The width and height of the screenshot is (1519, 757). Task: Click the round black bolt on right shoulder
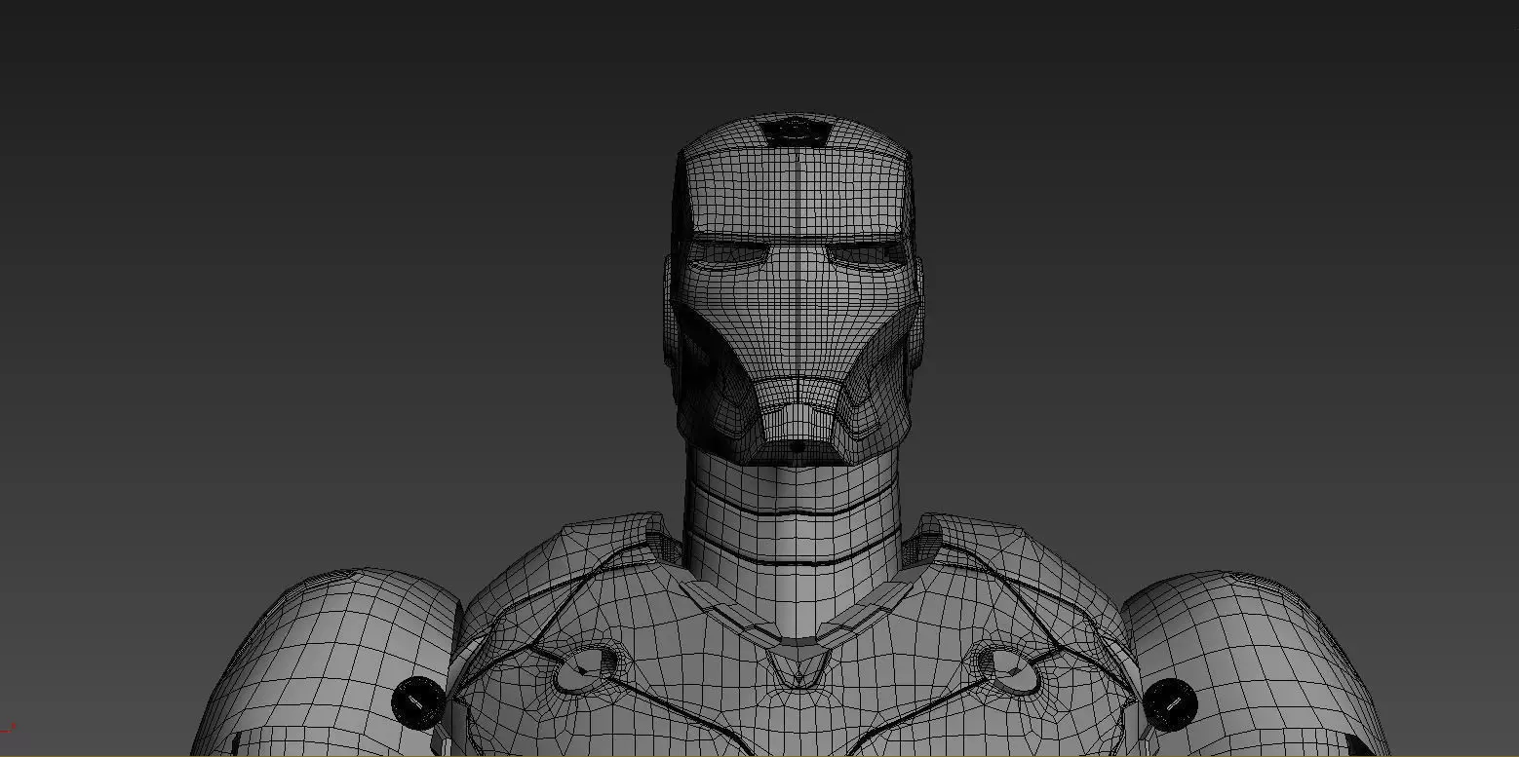point(1170,702)
